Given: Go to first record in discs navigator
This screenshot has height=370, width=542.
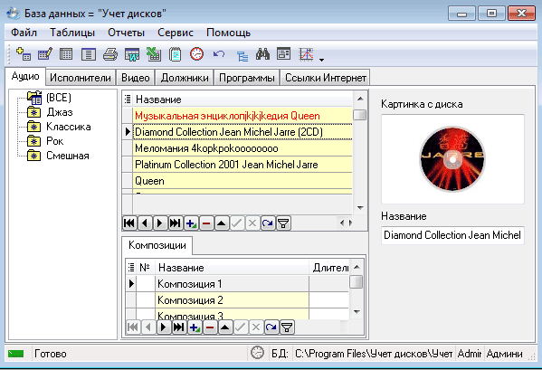Looking at the screenshot, I should click(129, 223).
